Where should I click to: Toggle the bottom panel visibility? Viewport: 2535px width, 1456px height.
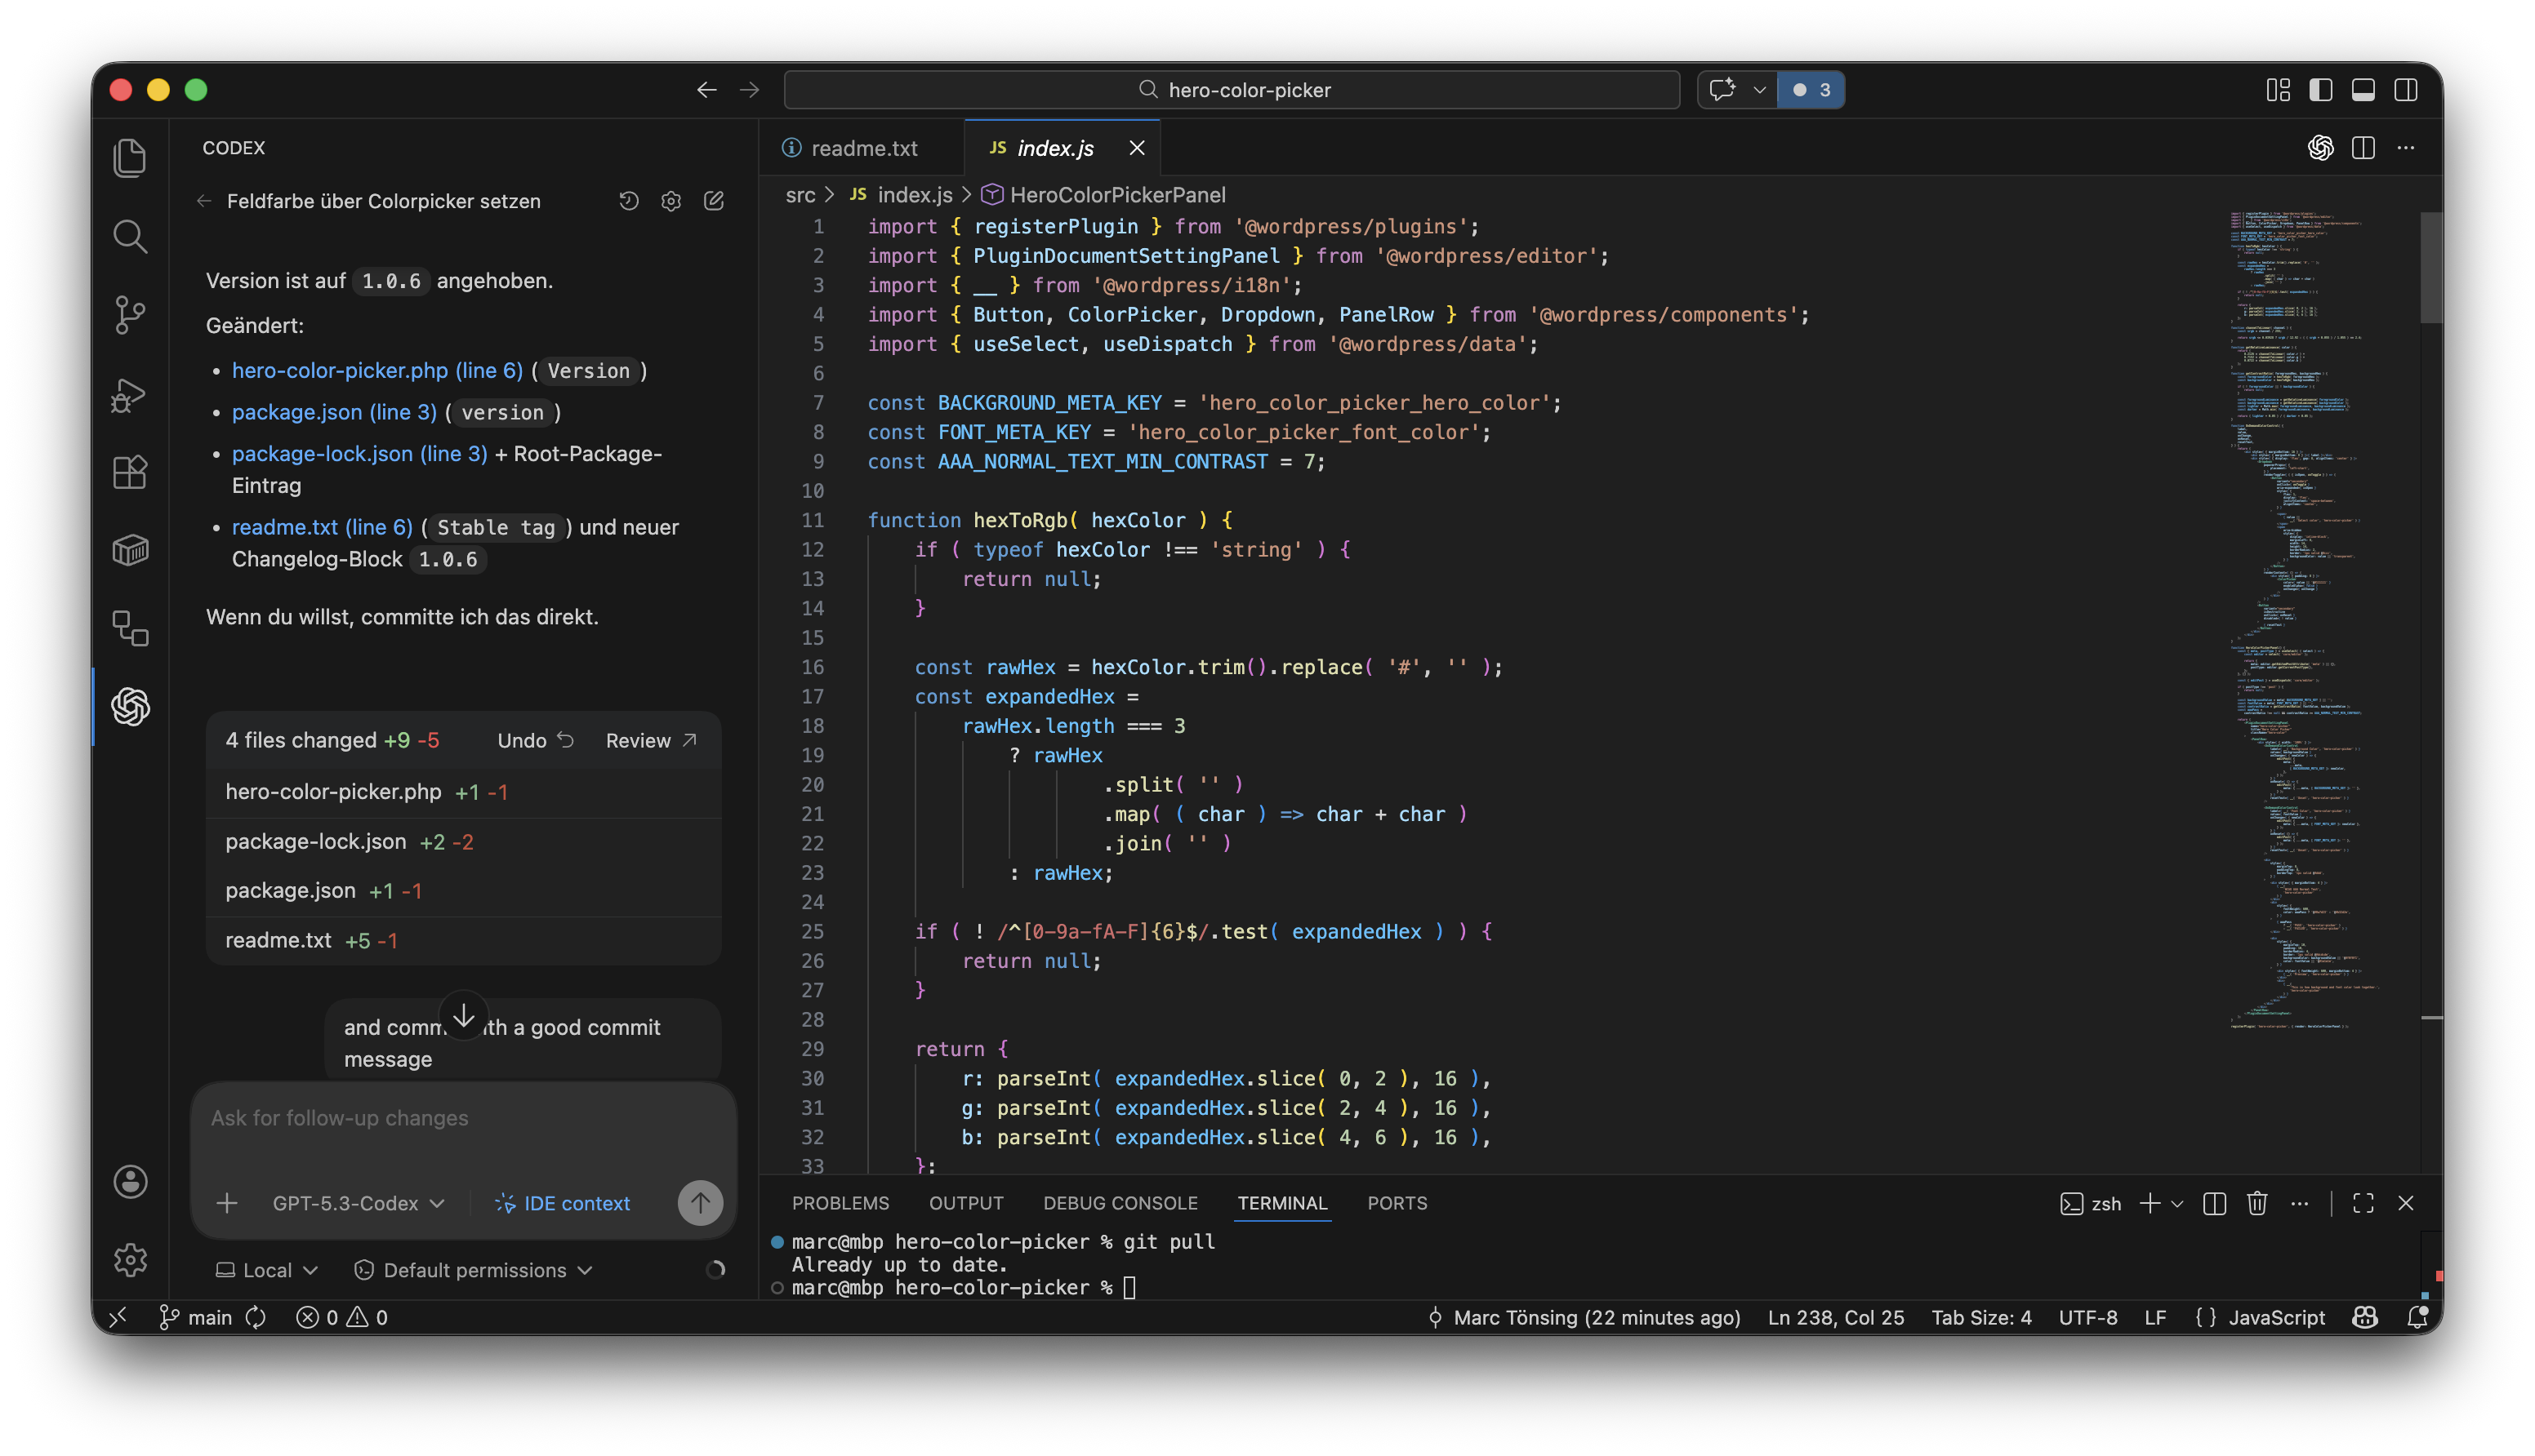point(2363,90)
